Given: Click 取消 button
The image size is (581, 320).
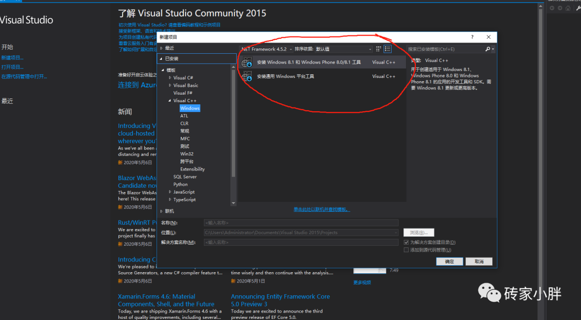Looking at the screenshot, I should (x=479, y=261).
